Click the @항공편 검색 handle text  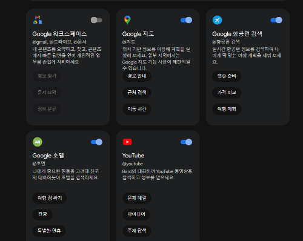pyautogui.click(x=226, y=42)
